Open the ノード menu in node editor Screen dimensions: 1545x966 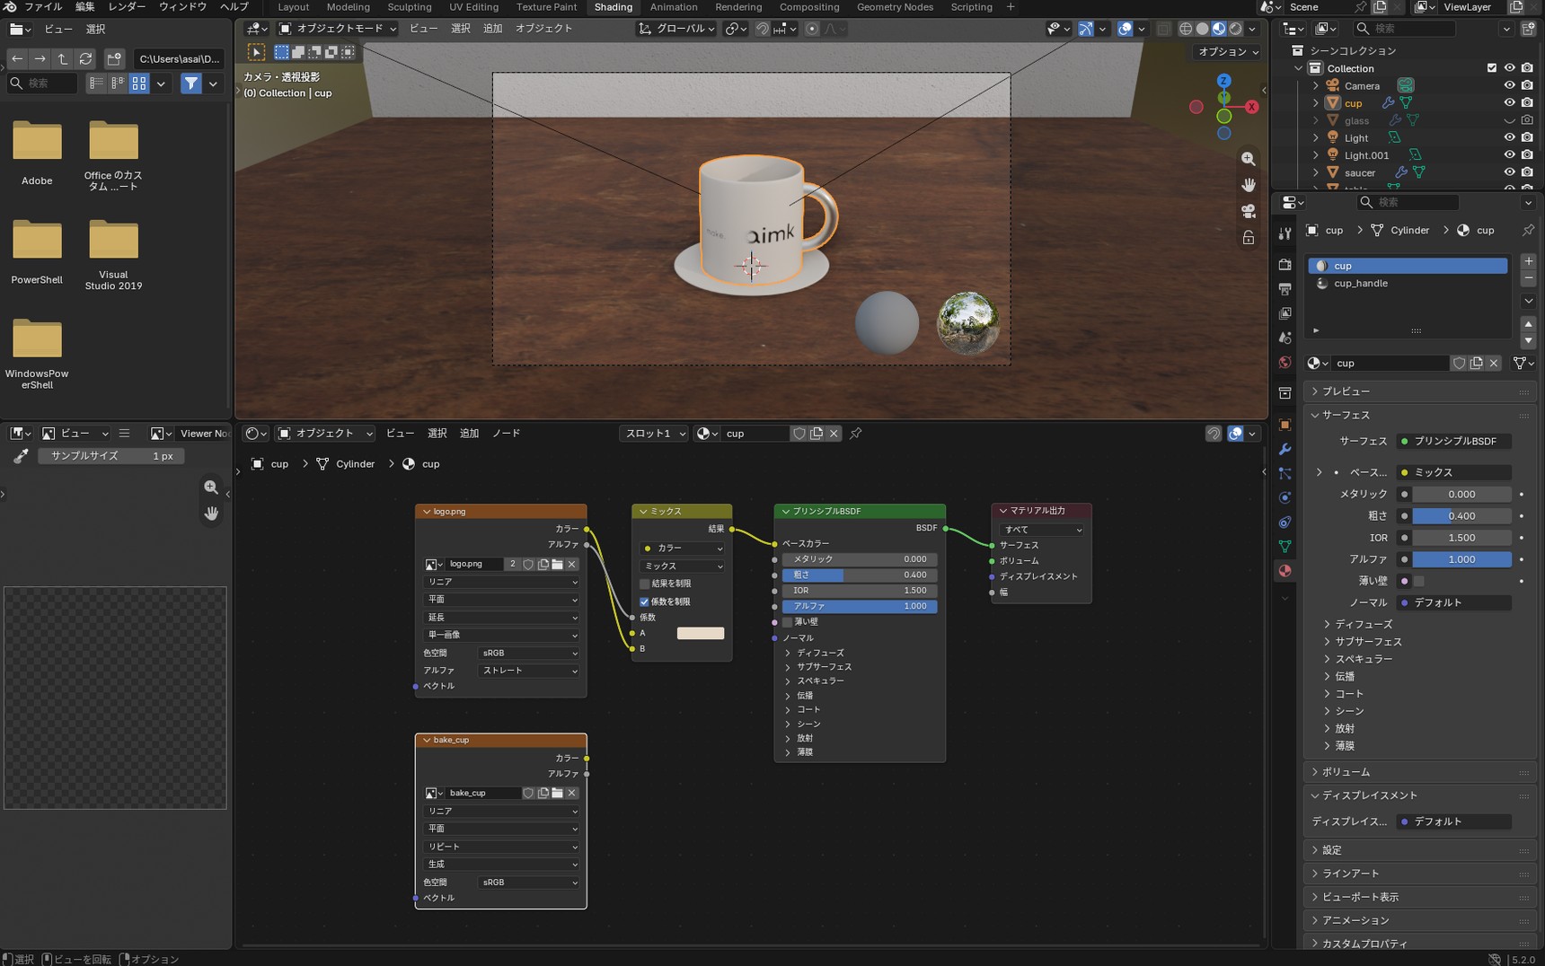pyautogui.click(x=506, y=434)
